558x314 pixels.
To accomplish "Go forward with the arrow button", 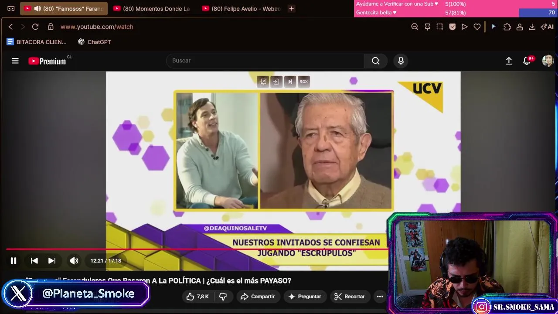I will pyautogui.click(x=23, y=27).
